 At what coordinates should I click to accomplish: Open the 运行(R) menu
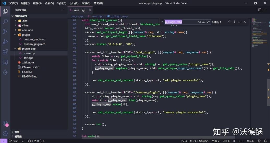74,3
